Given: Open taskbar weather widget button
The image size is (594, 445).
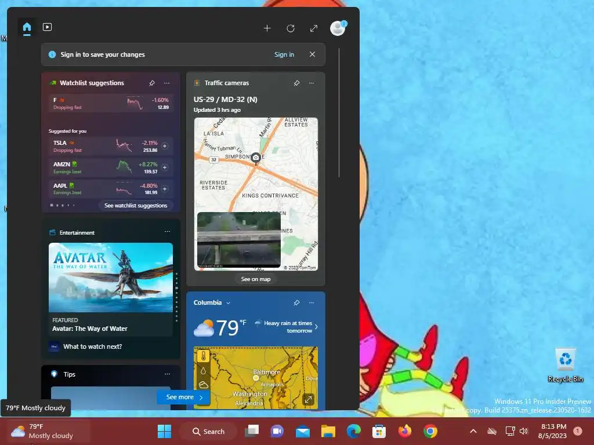Looking at the screenshot, I should [49, 431].
